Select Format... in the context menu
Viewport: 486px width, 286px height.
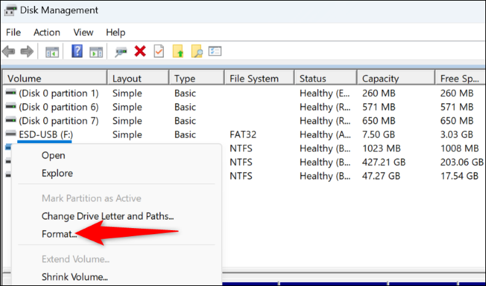click(x=59, y=234)
